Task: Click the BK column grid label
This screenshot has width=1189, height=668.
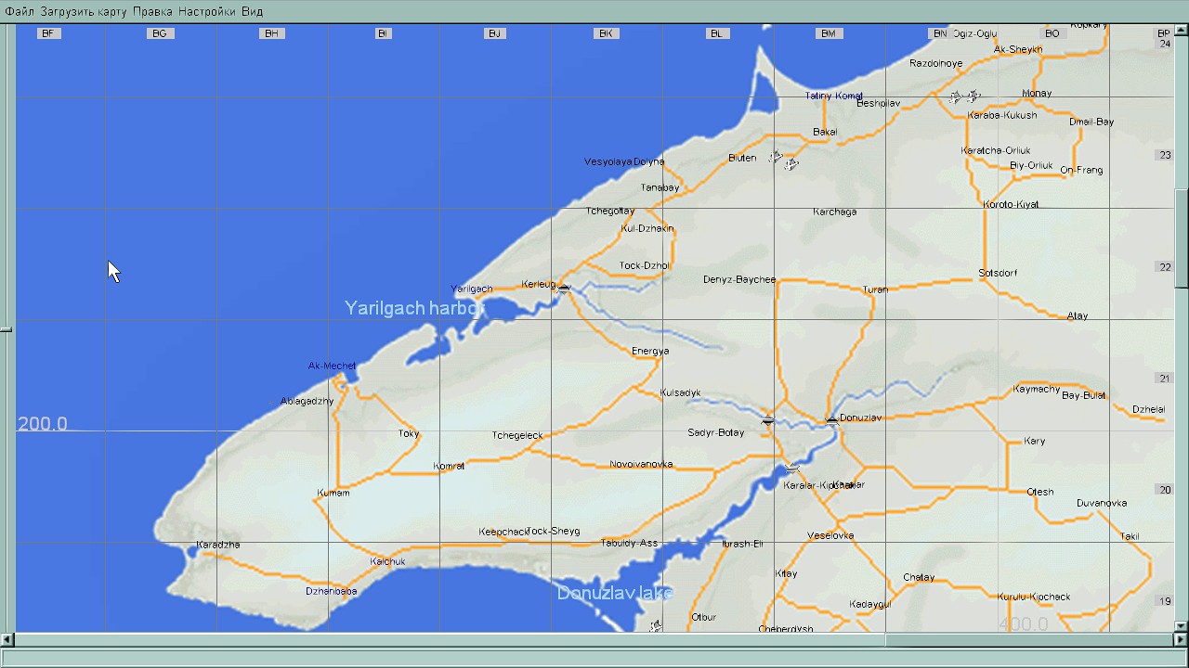Action: pyautogui.click(x=606, y=33)
